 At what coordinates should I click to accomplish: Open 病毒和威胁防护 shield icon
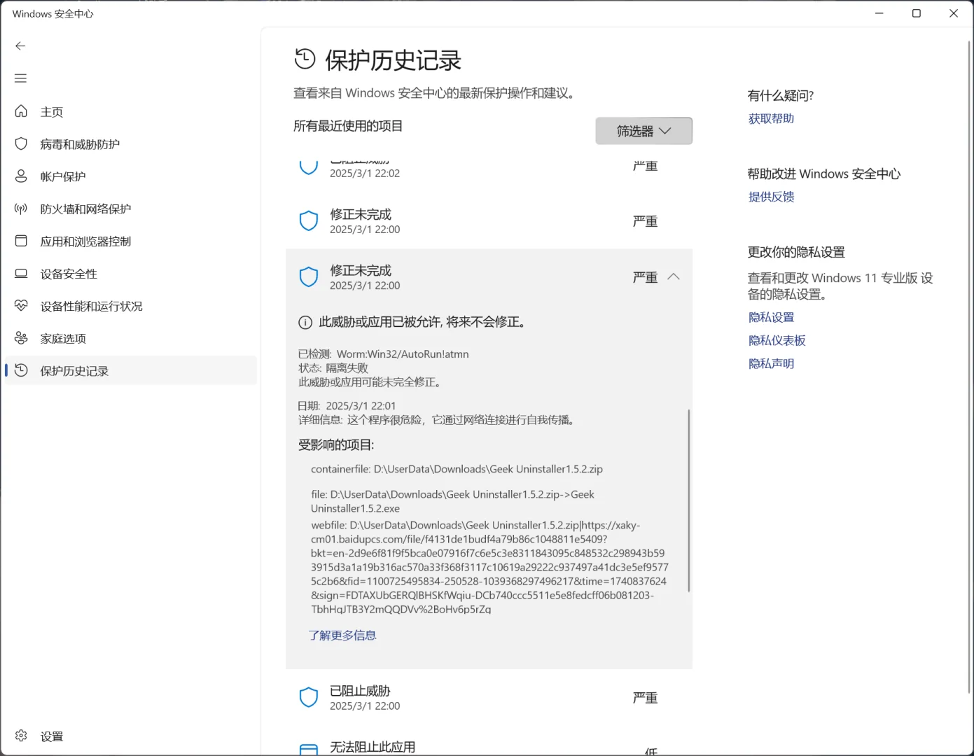click(x=21, y=143)
